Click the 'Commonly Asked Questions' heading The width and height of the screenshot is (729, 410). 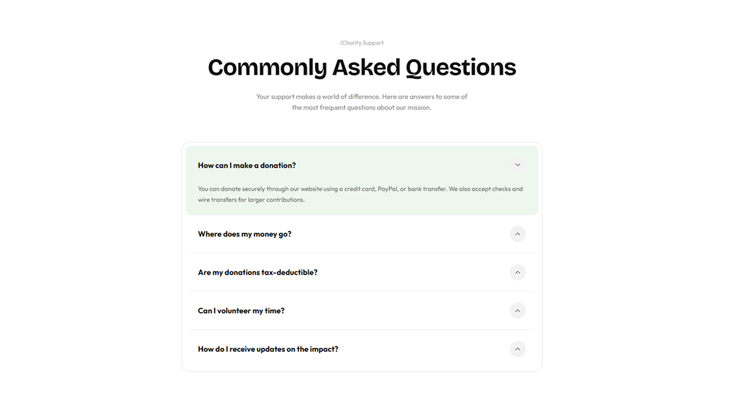pyautogui.click(x=361, y=67)
